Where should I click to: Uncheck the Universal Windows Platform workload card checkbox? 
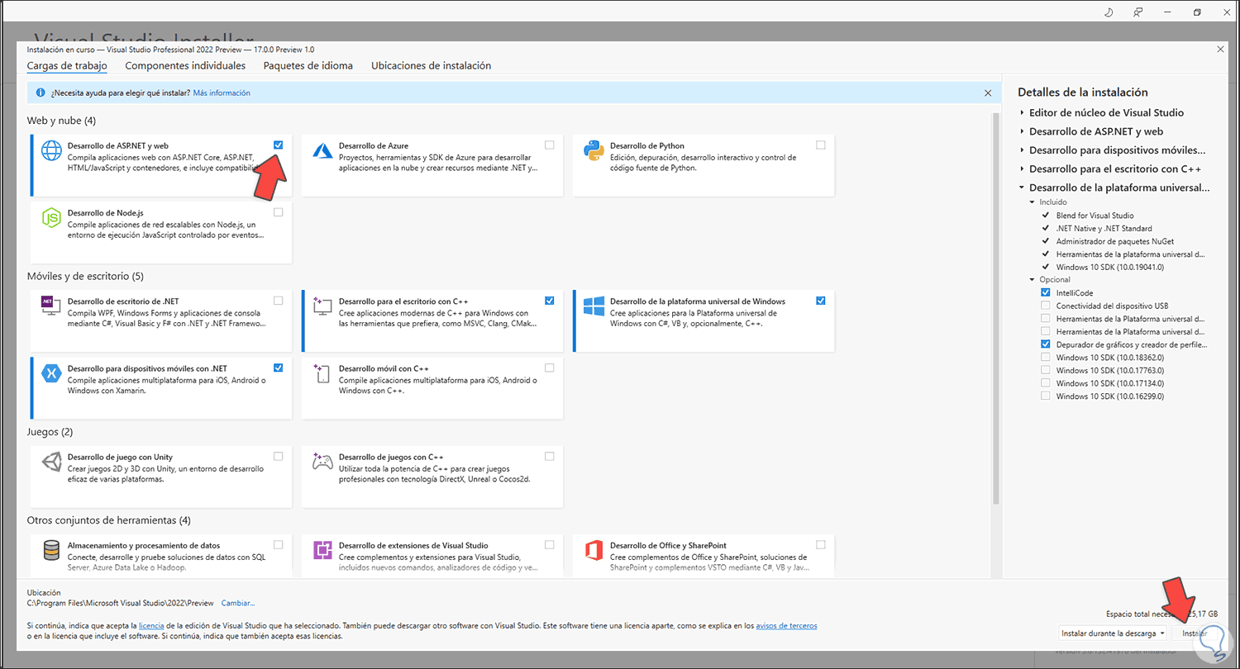(x=821, y=301)
